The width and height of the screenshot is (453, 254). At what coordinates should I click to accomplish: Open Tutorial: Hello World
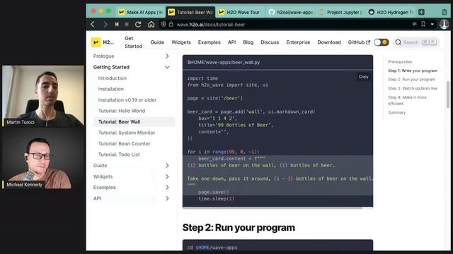122,111
